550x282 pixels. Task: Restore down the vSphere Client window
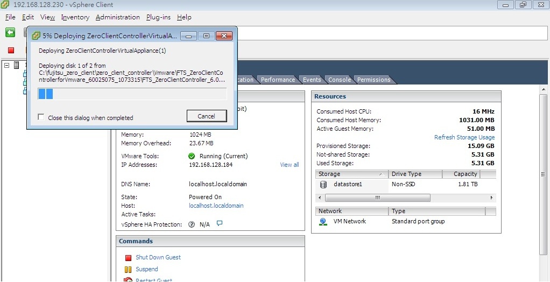point(523,5)
